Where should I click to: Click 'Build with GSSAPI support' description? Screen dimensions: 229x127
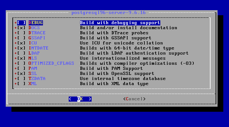116,38
